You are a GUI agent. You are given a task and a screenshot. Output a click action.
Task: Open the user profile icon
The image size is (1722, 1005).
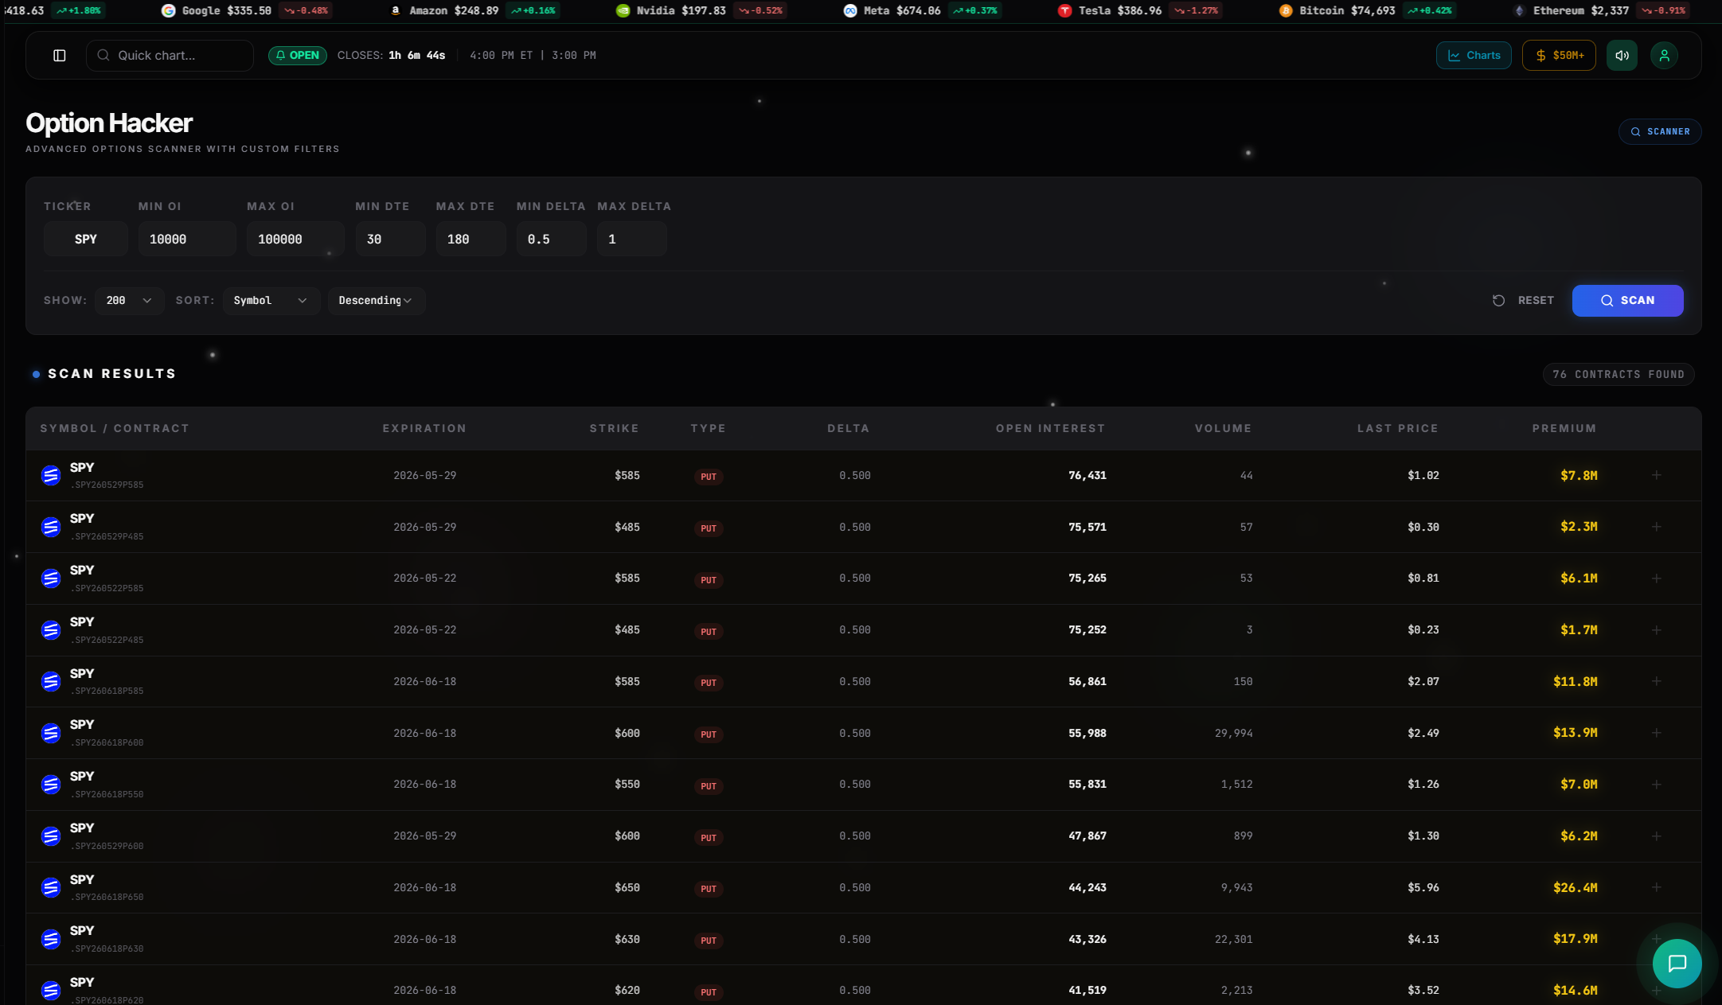tap(1664, 56)
